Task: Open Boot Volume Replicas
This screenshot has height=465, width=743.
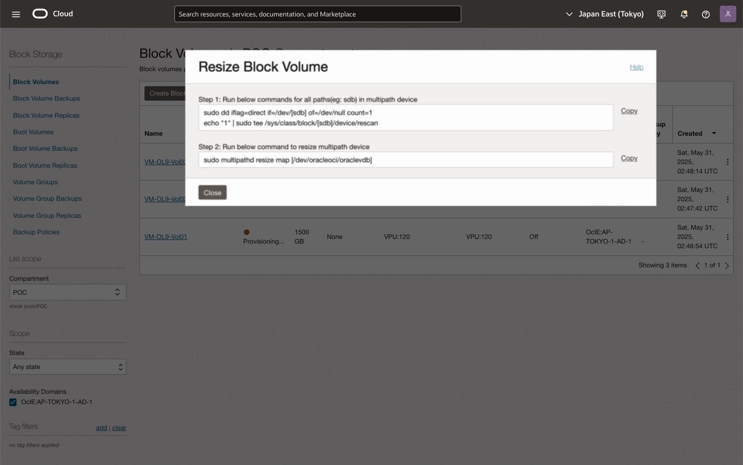Action: click(45, 166)
